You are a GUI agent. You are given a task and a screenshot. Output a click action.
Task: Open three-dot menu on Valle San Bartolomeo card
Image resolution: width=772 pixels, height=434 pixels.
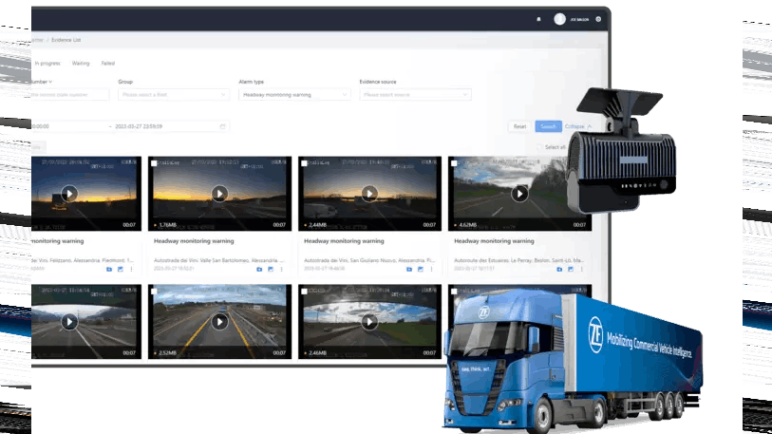point(282,270)
